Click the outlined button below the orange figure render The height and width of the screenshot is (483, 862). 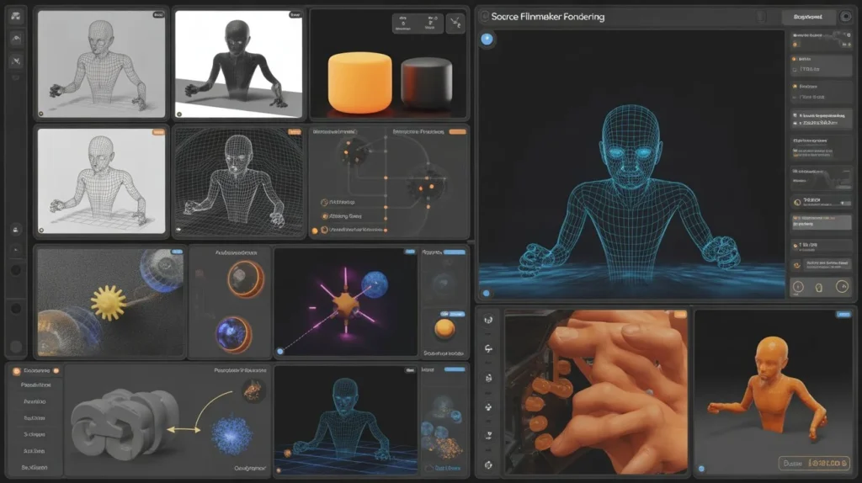click(x=816, y=462)
